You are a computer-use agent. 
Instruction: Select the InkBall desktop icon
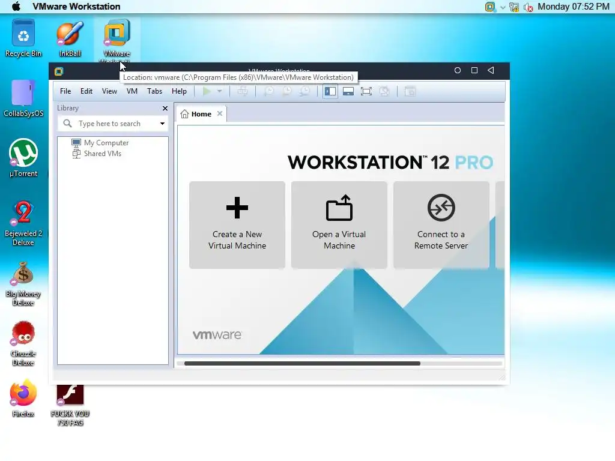click(70, 38)
